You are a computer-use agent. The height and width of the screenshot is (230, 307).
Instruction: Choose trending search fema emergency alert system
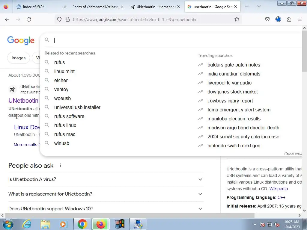239,110
